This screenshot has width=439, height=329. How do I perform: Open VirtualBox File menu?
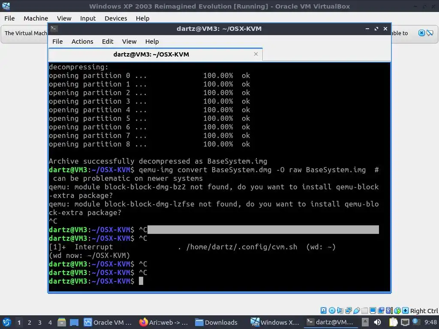coord(9,18)
